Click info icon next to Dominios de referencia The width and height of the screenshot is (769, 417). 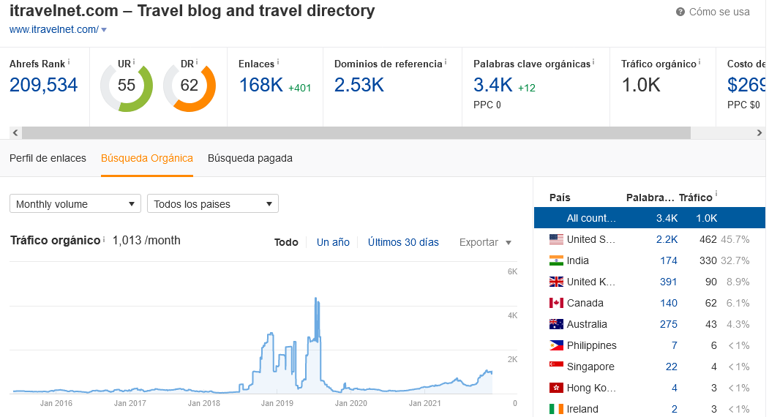446,61
